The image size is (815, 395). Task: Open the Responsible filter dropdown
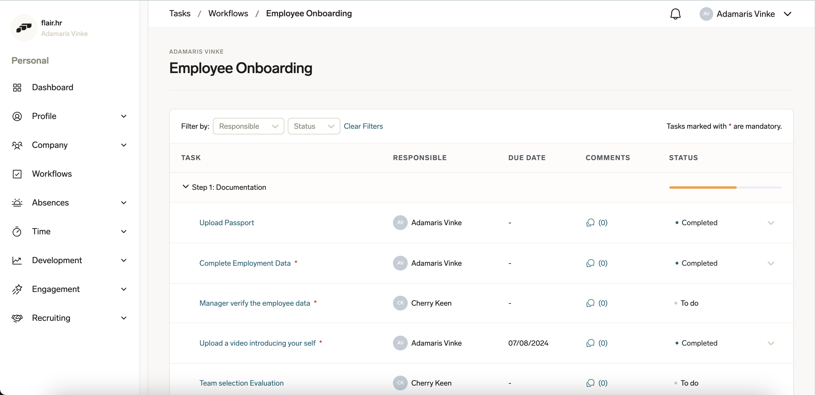(x=248, y=126)
